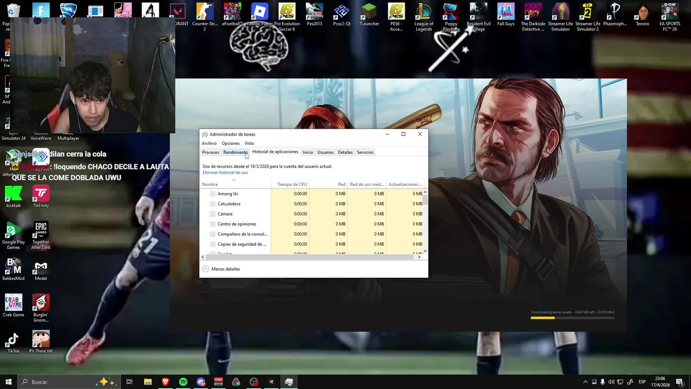Click the vertical scrollbar down arrow

pyautogui.click(x=425, y=251)
